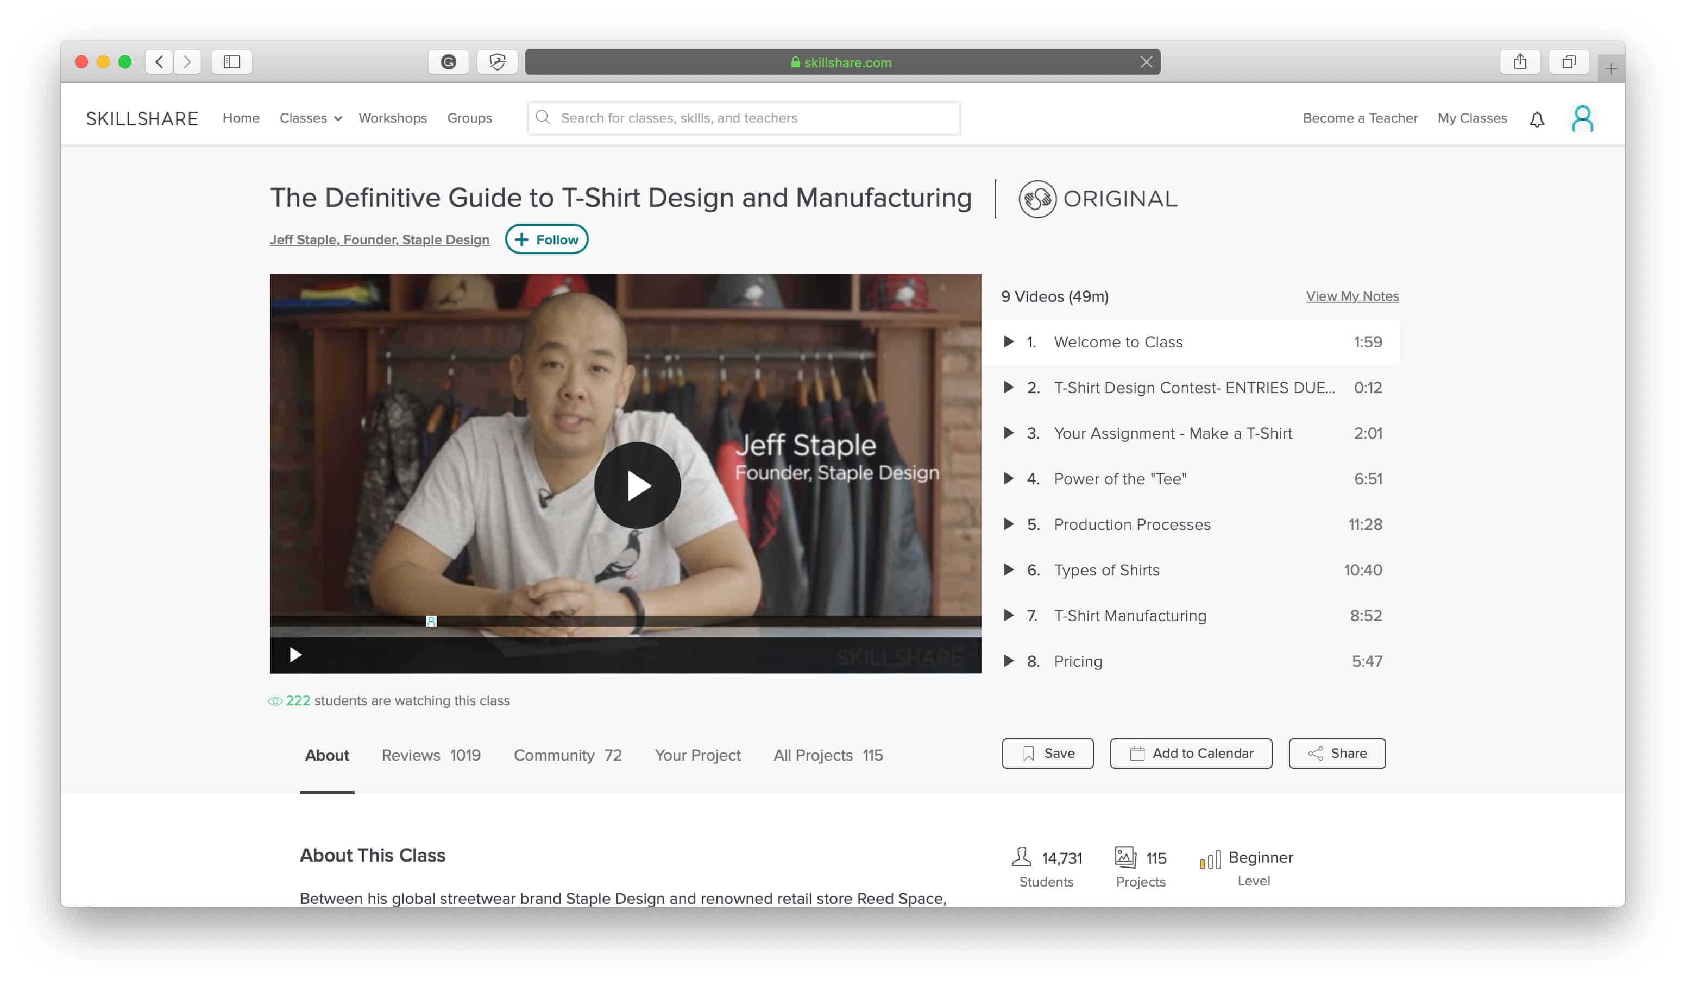Open the Home nav item

(241, 118)
